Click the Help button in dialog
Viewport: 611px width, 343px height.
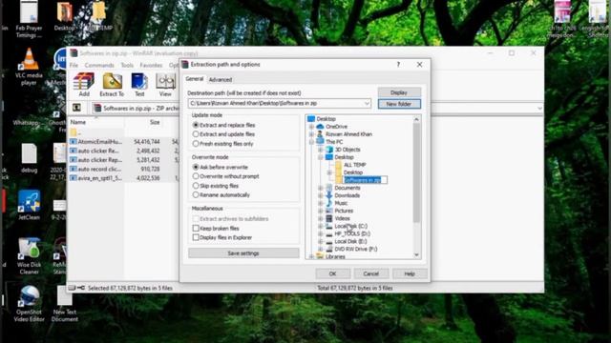point(410,273)
